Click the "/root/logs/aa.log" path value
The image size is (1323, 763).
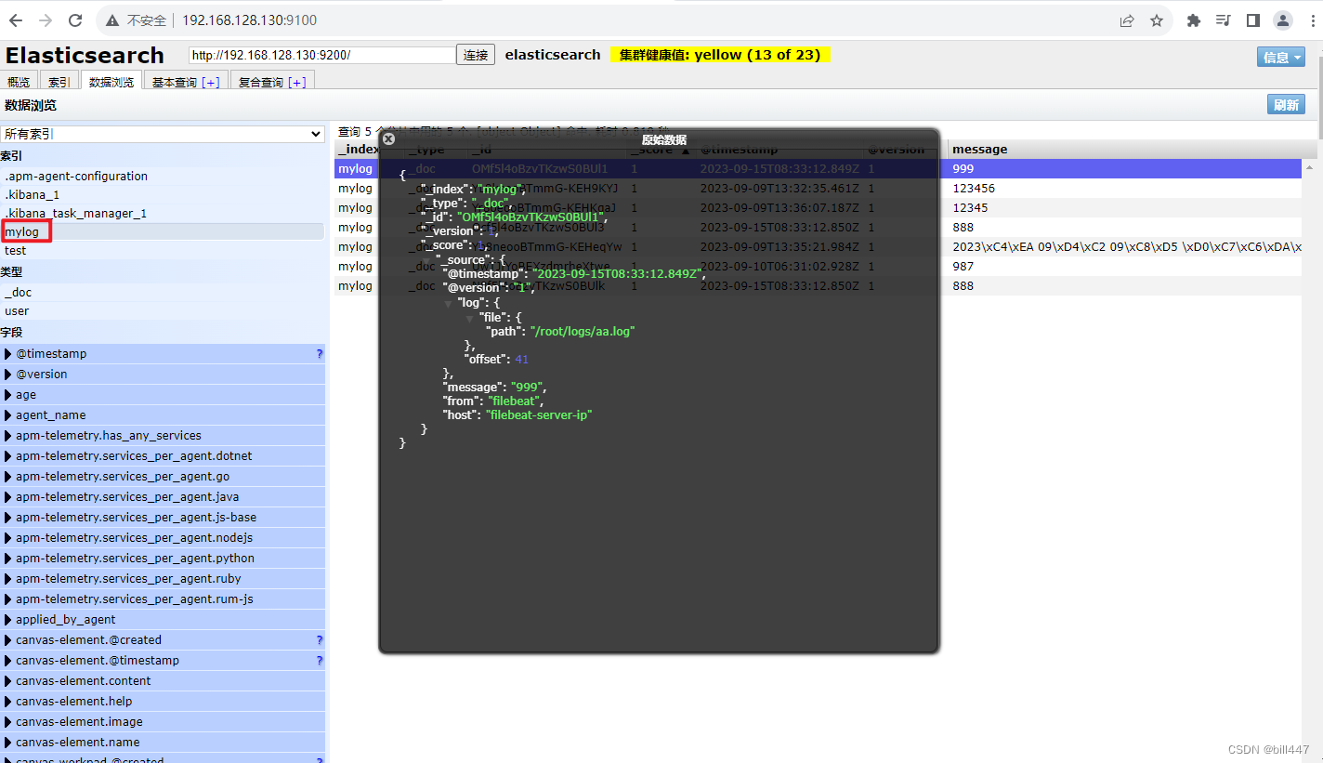[583, 331]
